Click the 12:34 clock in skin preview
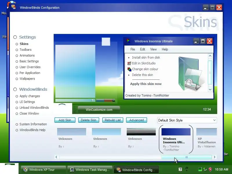 [x=207, y=110]
